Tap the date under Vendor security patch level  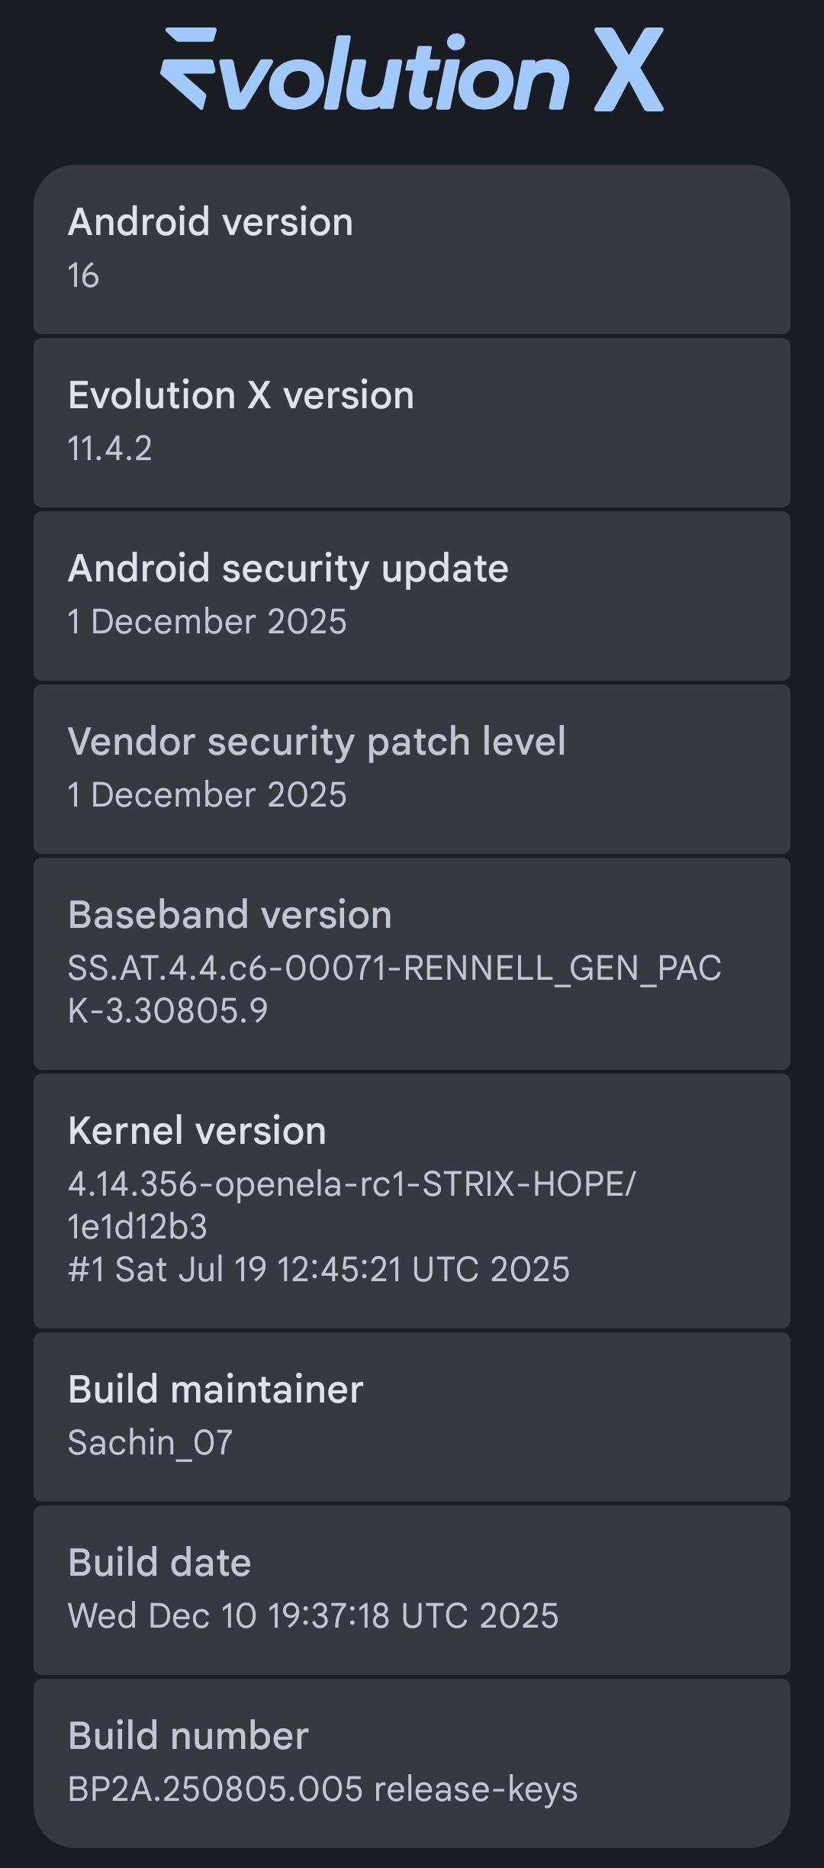[207, 795]
